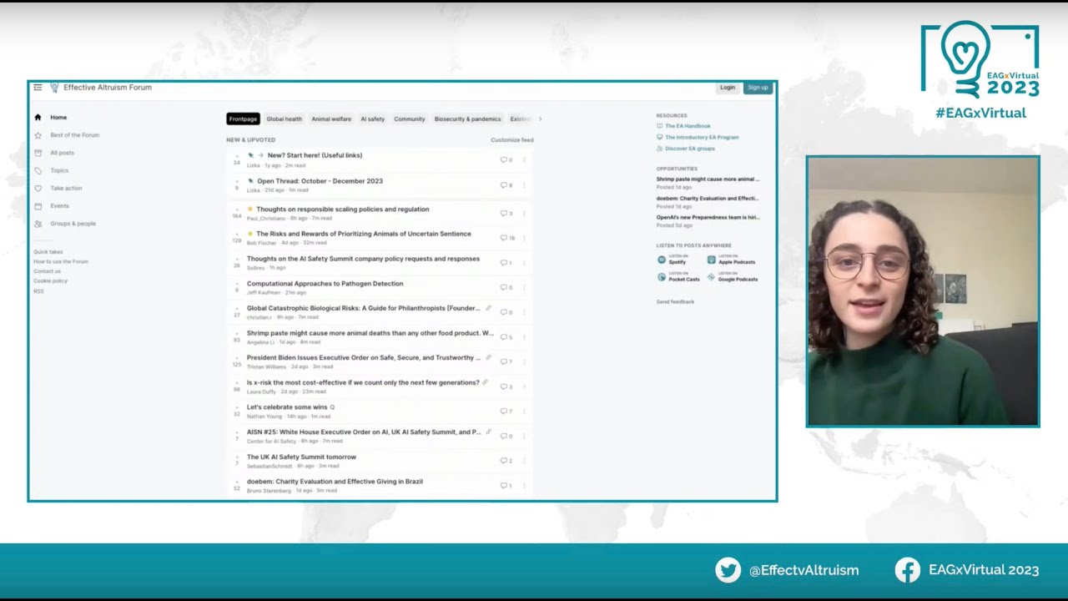Click the Spotify podcast icon
The height and width of the screenshot is (601, 1068).
tap(662, 260)
